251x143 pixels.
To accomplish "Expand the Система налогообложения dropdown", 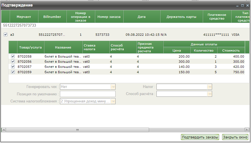I will [x=113, y=101].
